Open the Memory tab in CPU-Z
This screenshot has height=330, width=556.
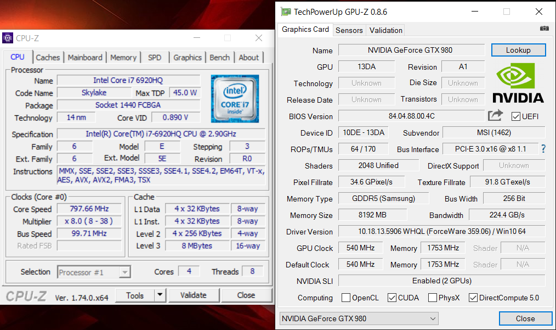pyautogui.click(x=123, y=58)
